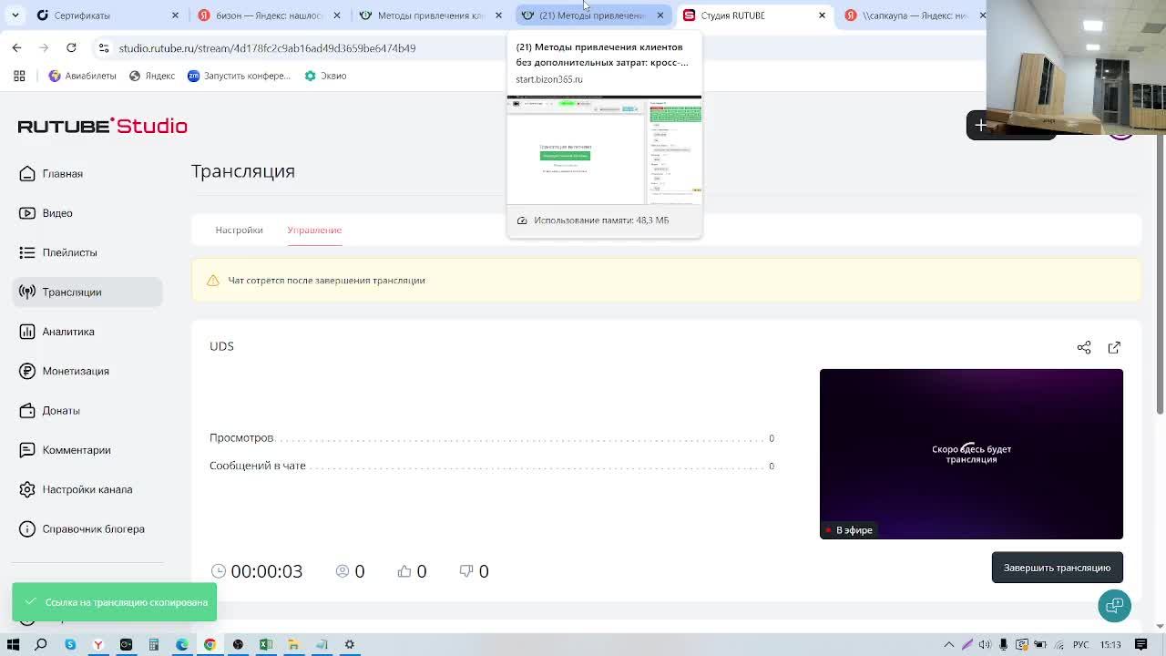This screenshot has width=1166, height=656.
Task: Open Windows taskbar search
Action: (41, 644)
